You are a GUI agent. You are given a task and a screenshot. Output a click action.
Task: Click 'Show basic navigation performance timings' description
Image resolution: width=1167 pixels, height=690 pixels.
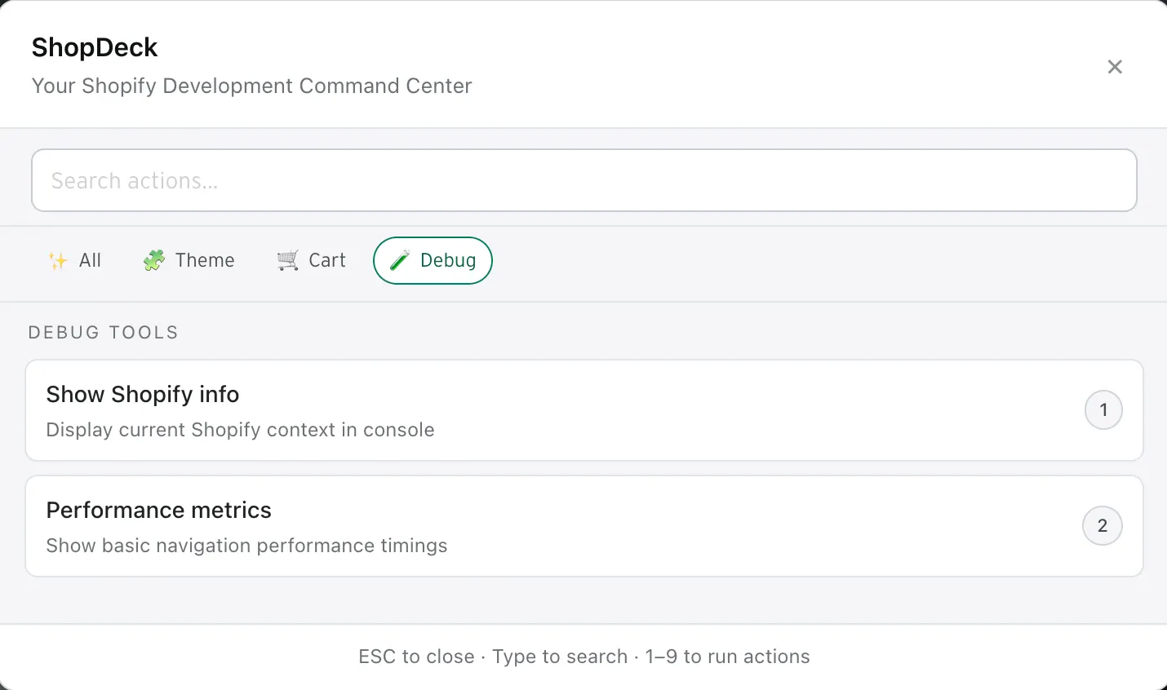coord(247,546)
